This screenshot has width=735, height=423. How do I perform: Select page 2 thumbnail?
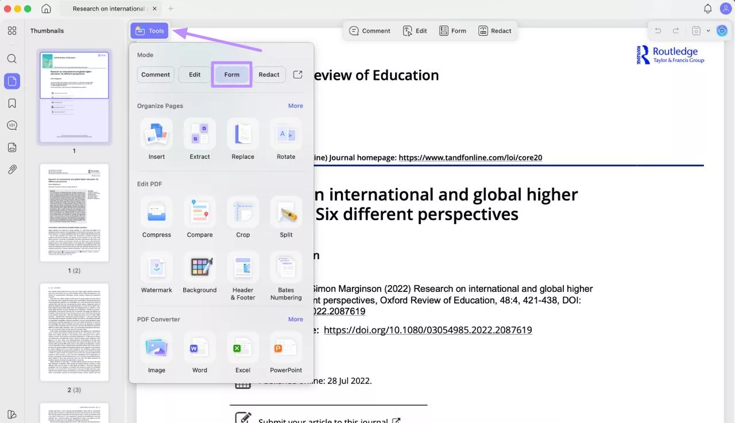point(74,213)
